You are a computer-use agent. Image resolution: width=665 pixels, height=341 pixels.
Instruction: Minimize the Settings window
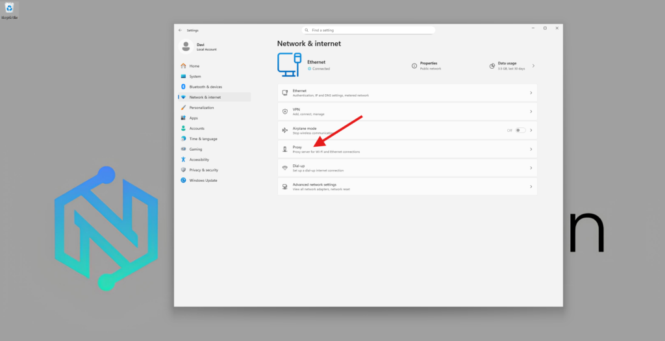coord(533,29)
